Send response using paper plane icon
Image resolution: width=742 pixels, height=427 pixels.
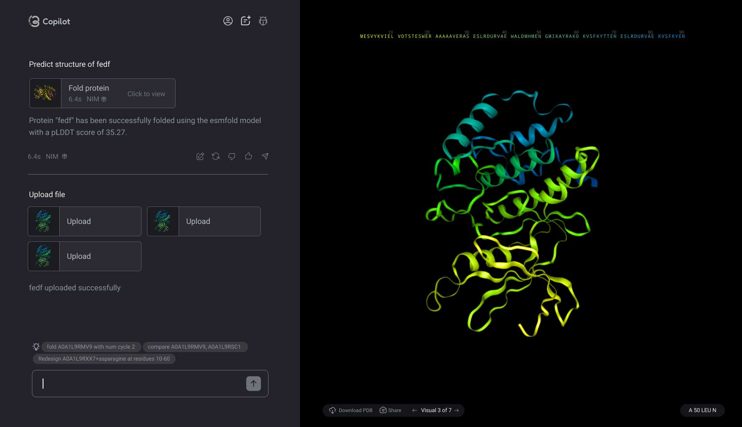[265, 156]
